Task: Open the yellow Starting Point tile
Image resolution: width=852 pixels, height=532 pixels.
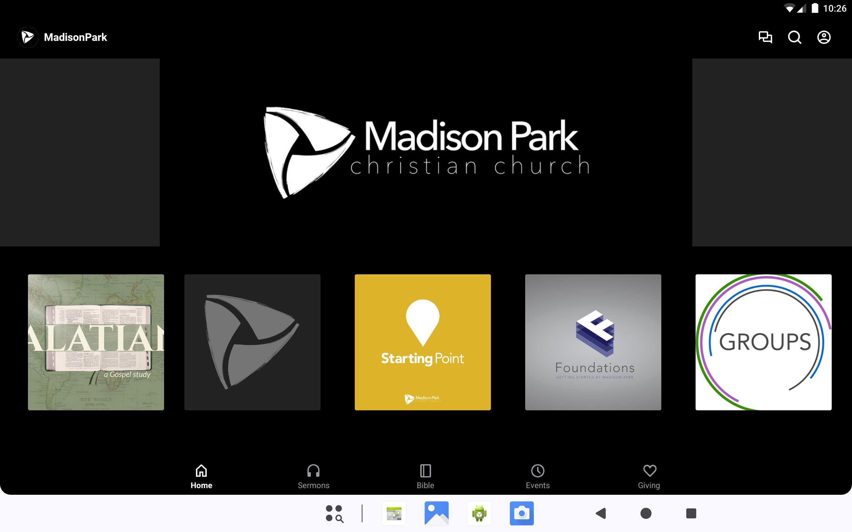Action: pos(422,342)
